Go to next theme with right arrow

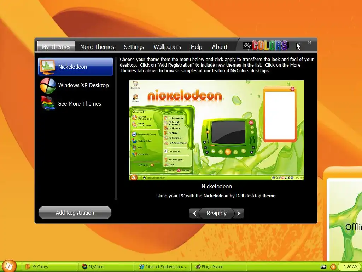click(x=239, y=214)
